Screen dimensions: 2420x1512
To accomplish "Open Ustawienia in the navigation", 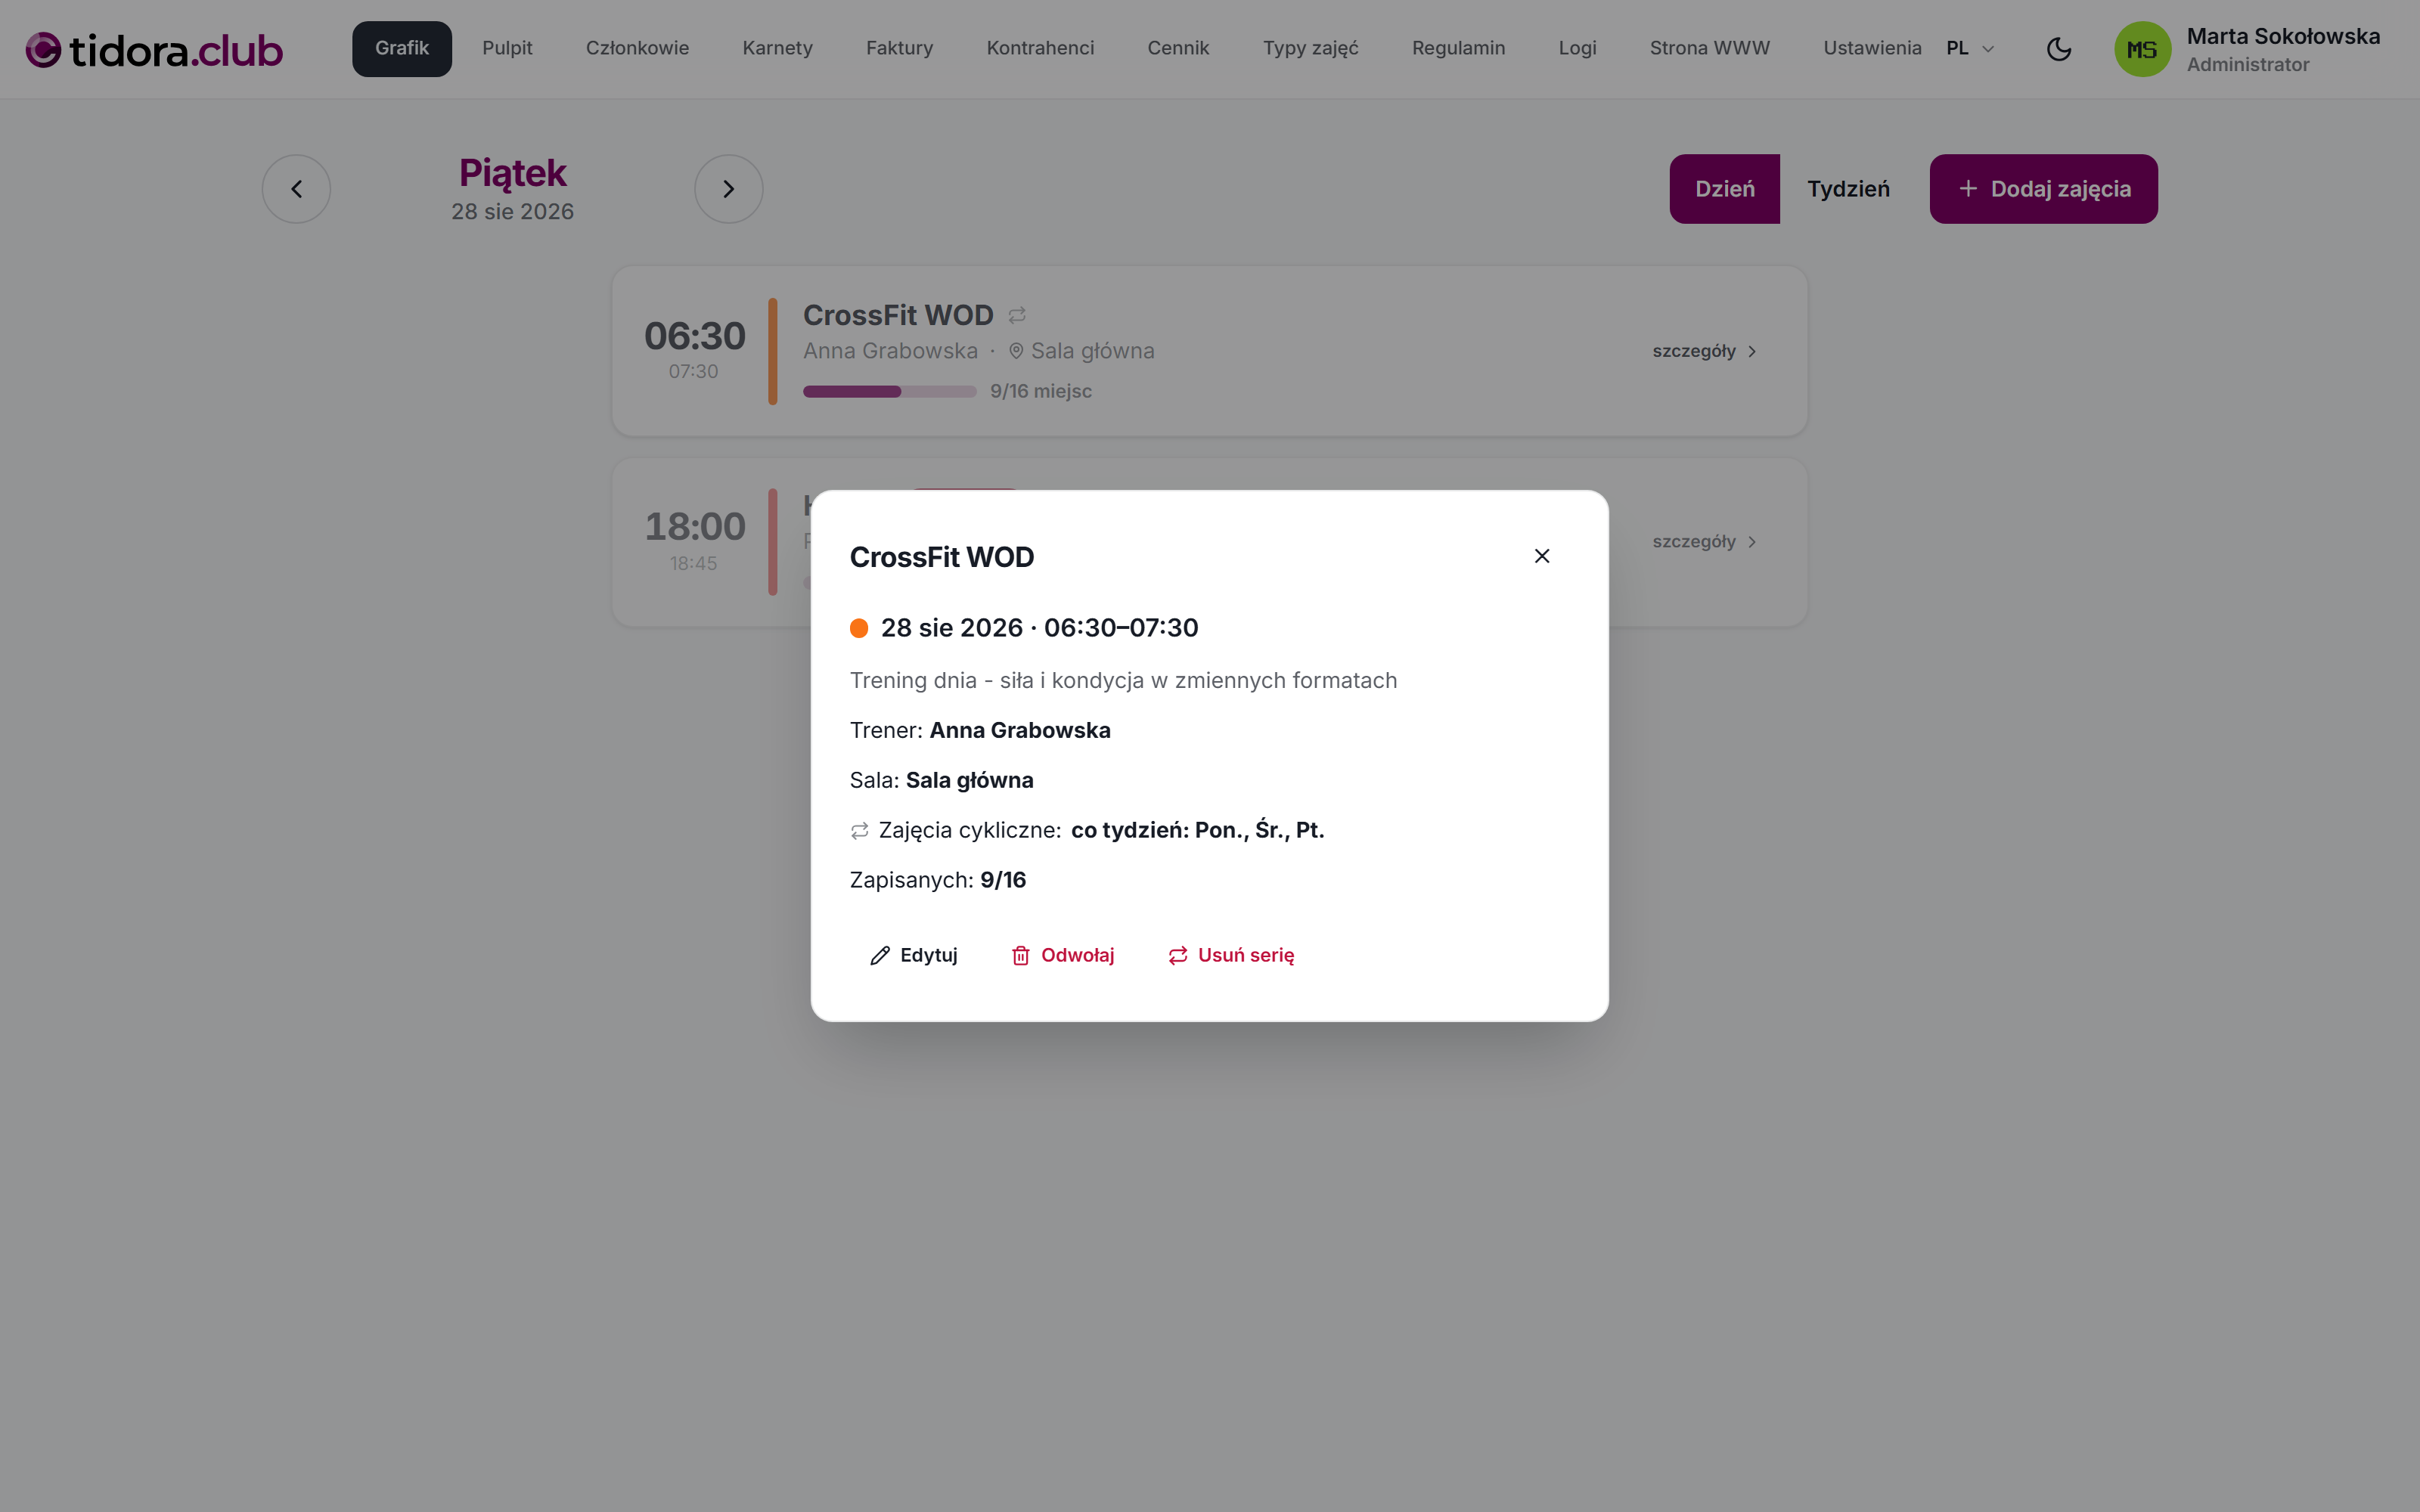I will pos(1872,48).
